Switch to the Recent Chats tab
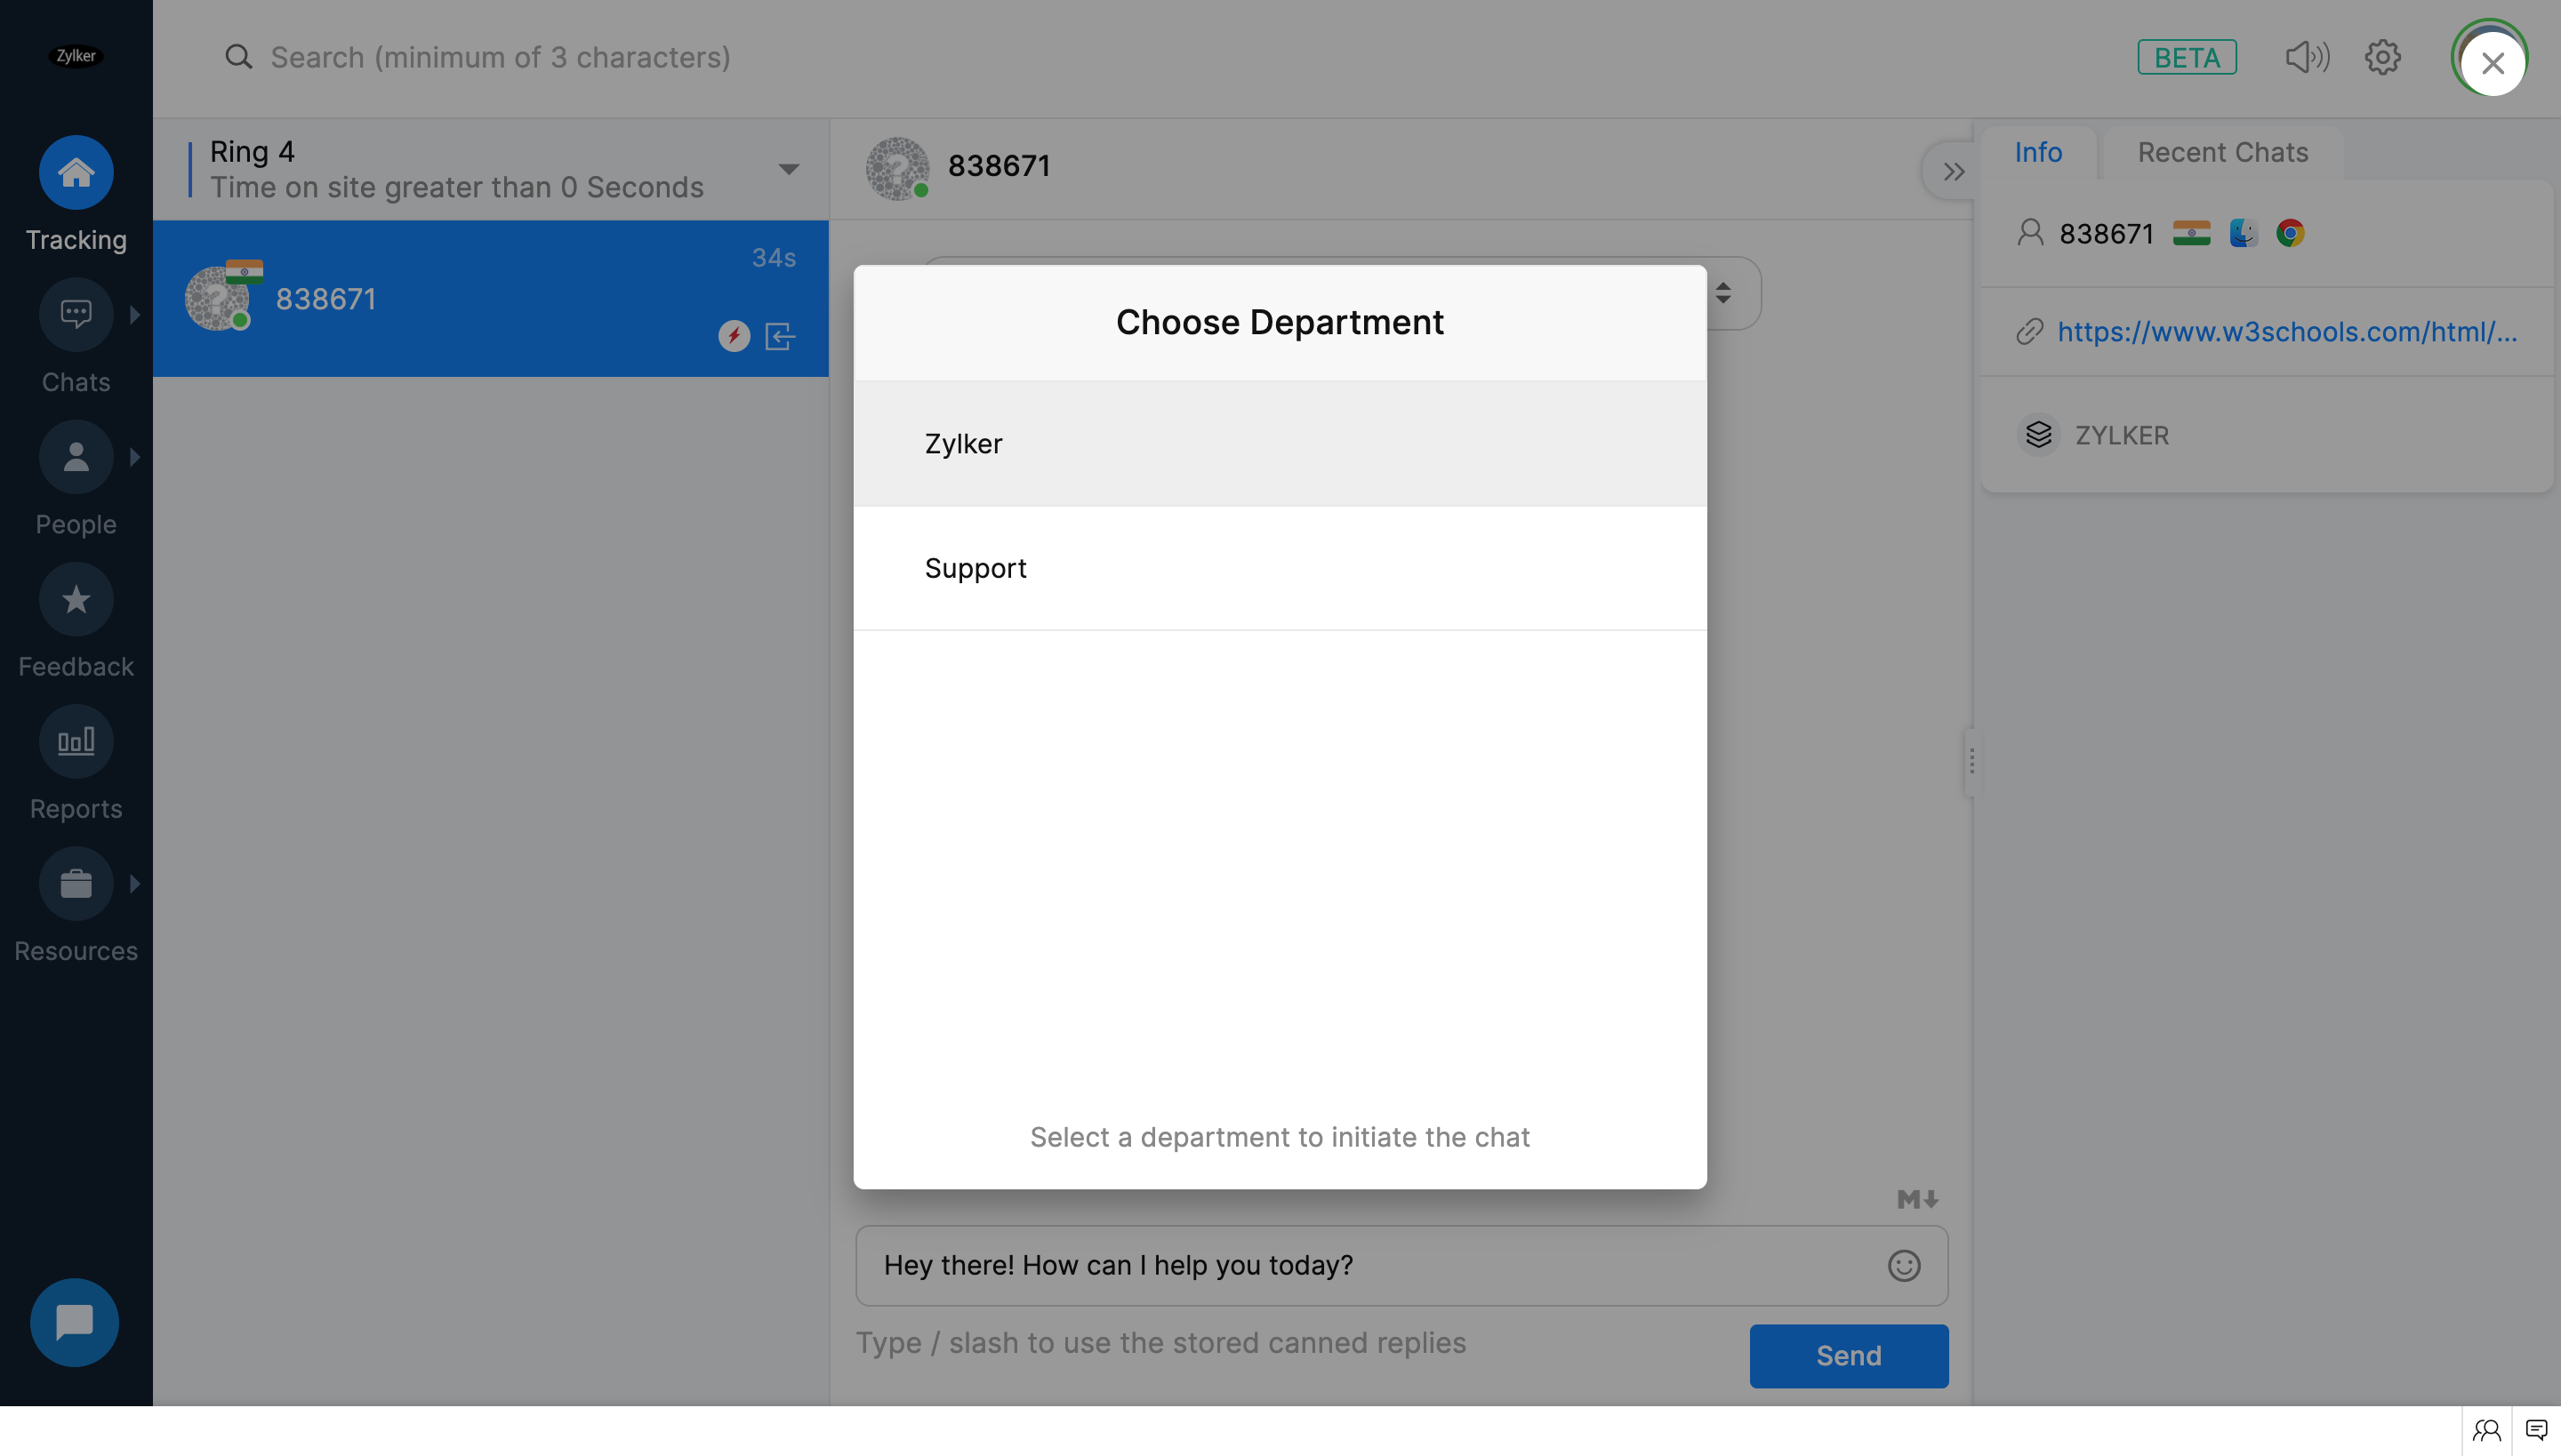Screen dimensions: 2561x1456 (x=2222, y=152)
